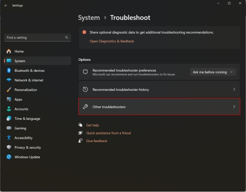Select System in the sidebar
Image resolution: width=246 pixels, height=192 pixels.
[37, 61]
